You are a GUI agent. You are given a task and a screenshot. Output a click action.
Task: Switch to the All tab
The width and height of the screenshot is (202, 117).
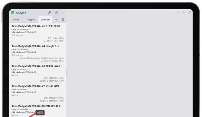[56, 20]
